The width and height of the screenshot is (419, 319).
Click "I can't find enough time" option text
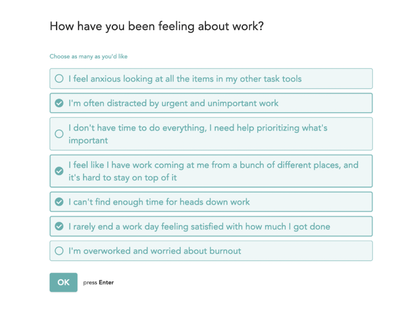(159, 202)
